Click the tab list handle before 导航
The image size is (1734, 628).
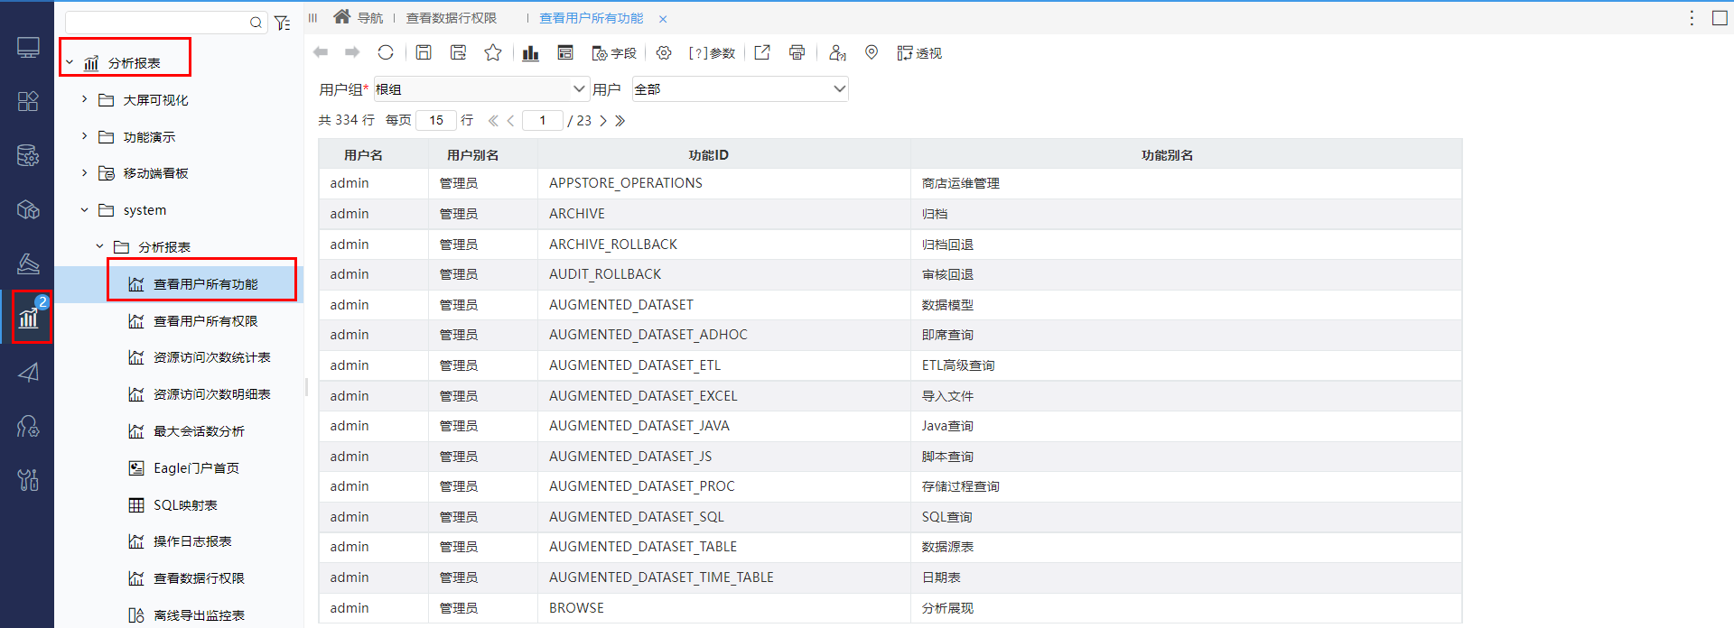(313, 18)
